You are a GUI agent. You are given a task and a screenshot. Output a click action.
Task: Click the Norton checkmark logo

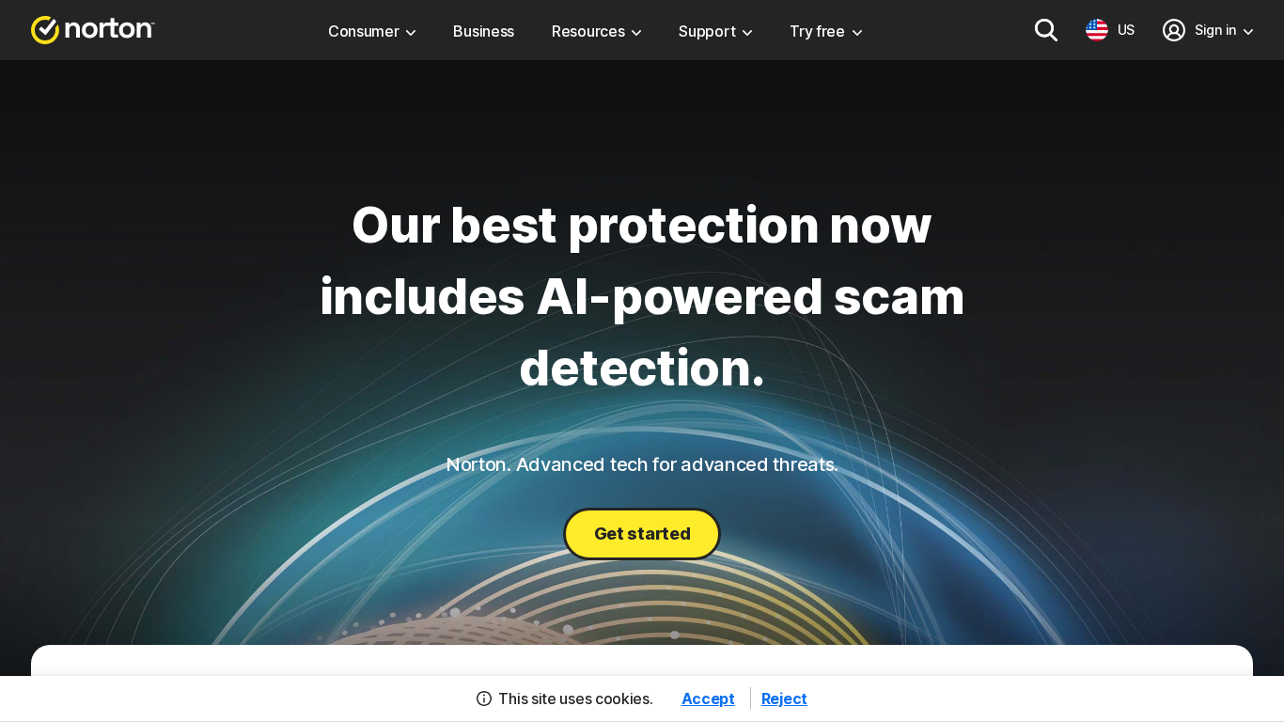tap(45, 30)
